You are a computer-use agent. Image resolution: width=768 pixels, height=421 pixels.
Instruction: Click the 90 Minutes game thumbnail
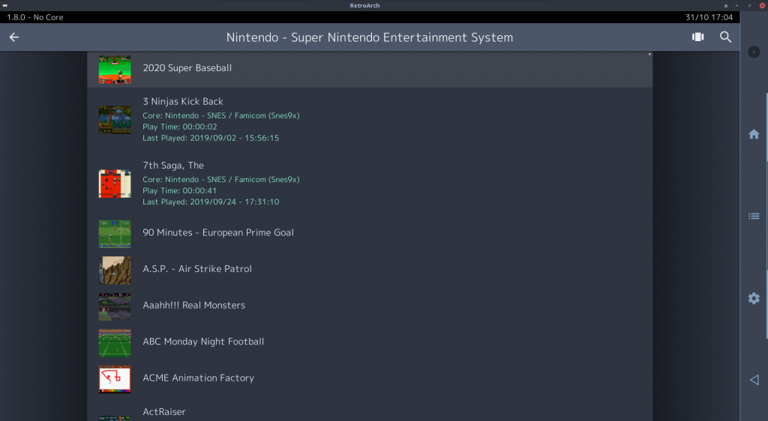pos(115,234)
